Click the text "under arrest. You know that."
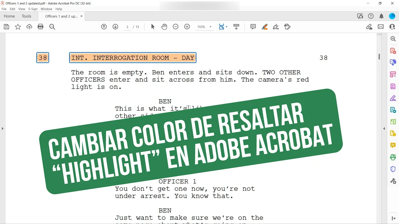This screenshot has height=224, width=399. coord(174,196)
